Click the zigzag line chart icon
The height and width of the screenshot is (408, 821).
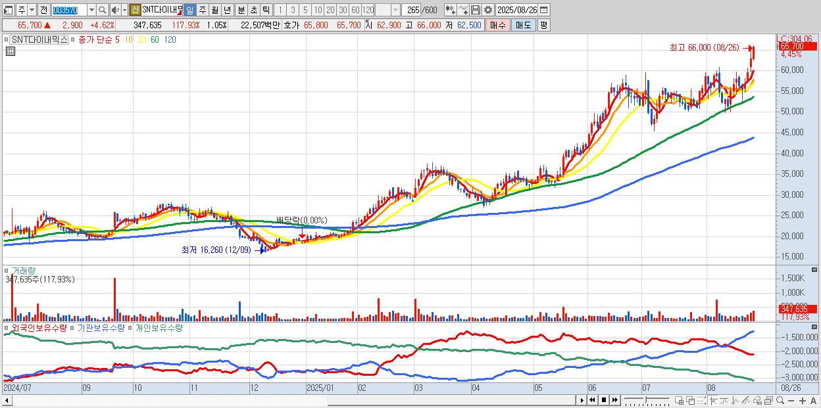[x=735, y=400]
